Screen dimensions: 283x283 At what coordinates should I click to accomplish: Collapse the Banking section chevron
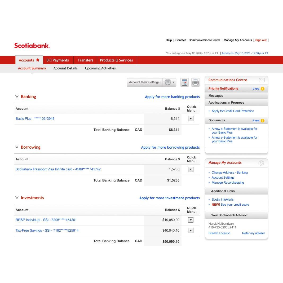click(17, 96)
